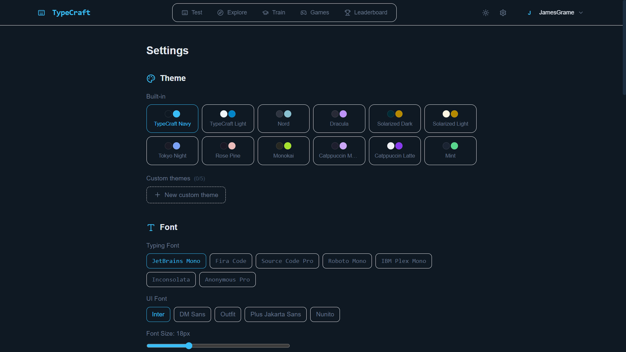Choose Fira Code as typing font
The height and width of the screenshot is (352, 626).
tap(231, 261)
